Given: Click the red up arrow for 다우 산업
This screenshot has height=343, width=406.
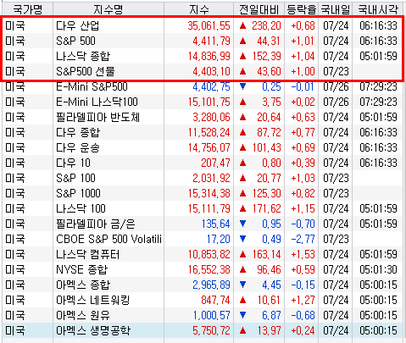Looking at the screenshot, I should click(242, 25).
